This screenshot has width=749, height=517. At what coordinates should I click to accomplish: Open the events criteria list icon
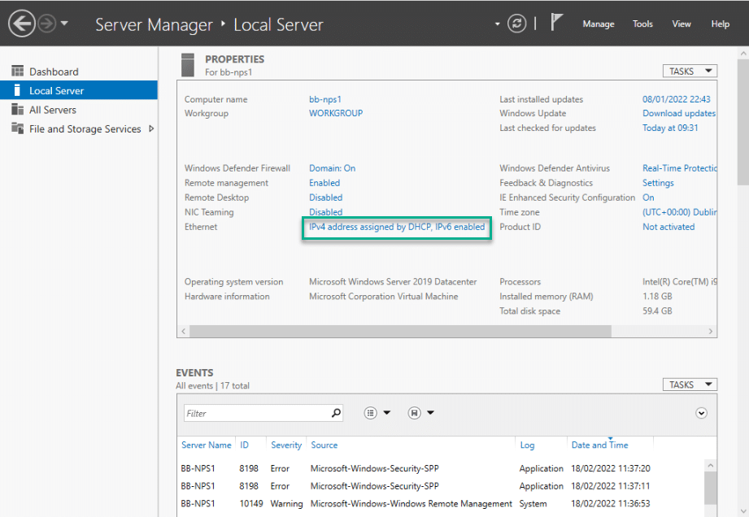click(x=371, y=413)
